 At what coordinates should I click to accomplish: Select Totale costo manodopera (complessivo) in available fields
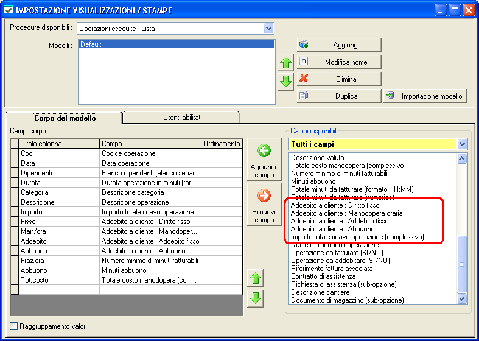(x=348, y=166)
